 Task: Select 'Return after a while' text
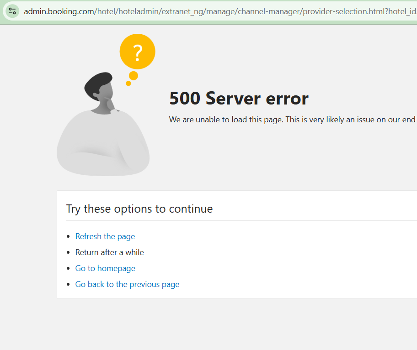click(110, 252)
